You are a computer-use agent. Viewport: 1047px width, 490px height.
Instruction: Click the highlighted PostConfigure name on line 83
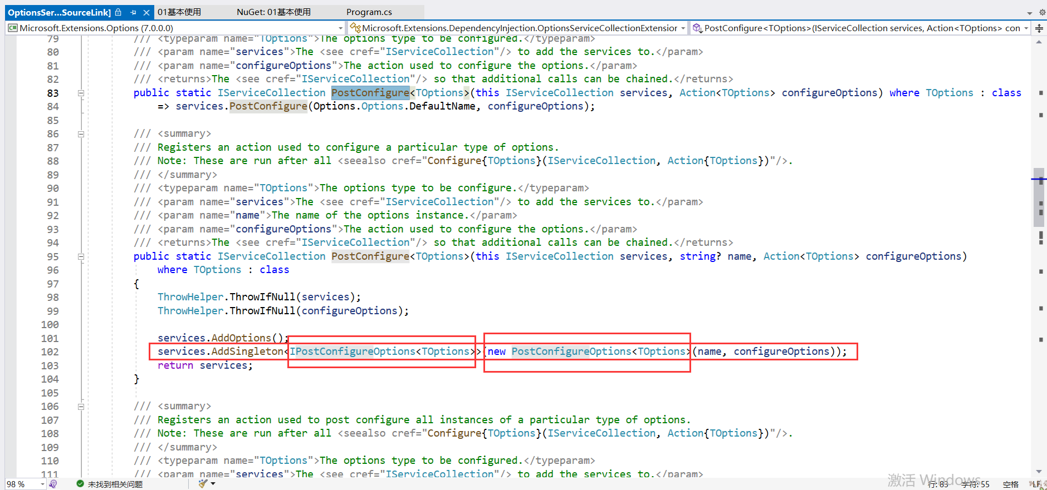(x=370, y=93)
